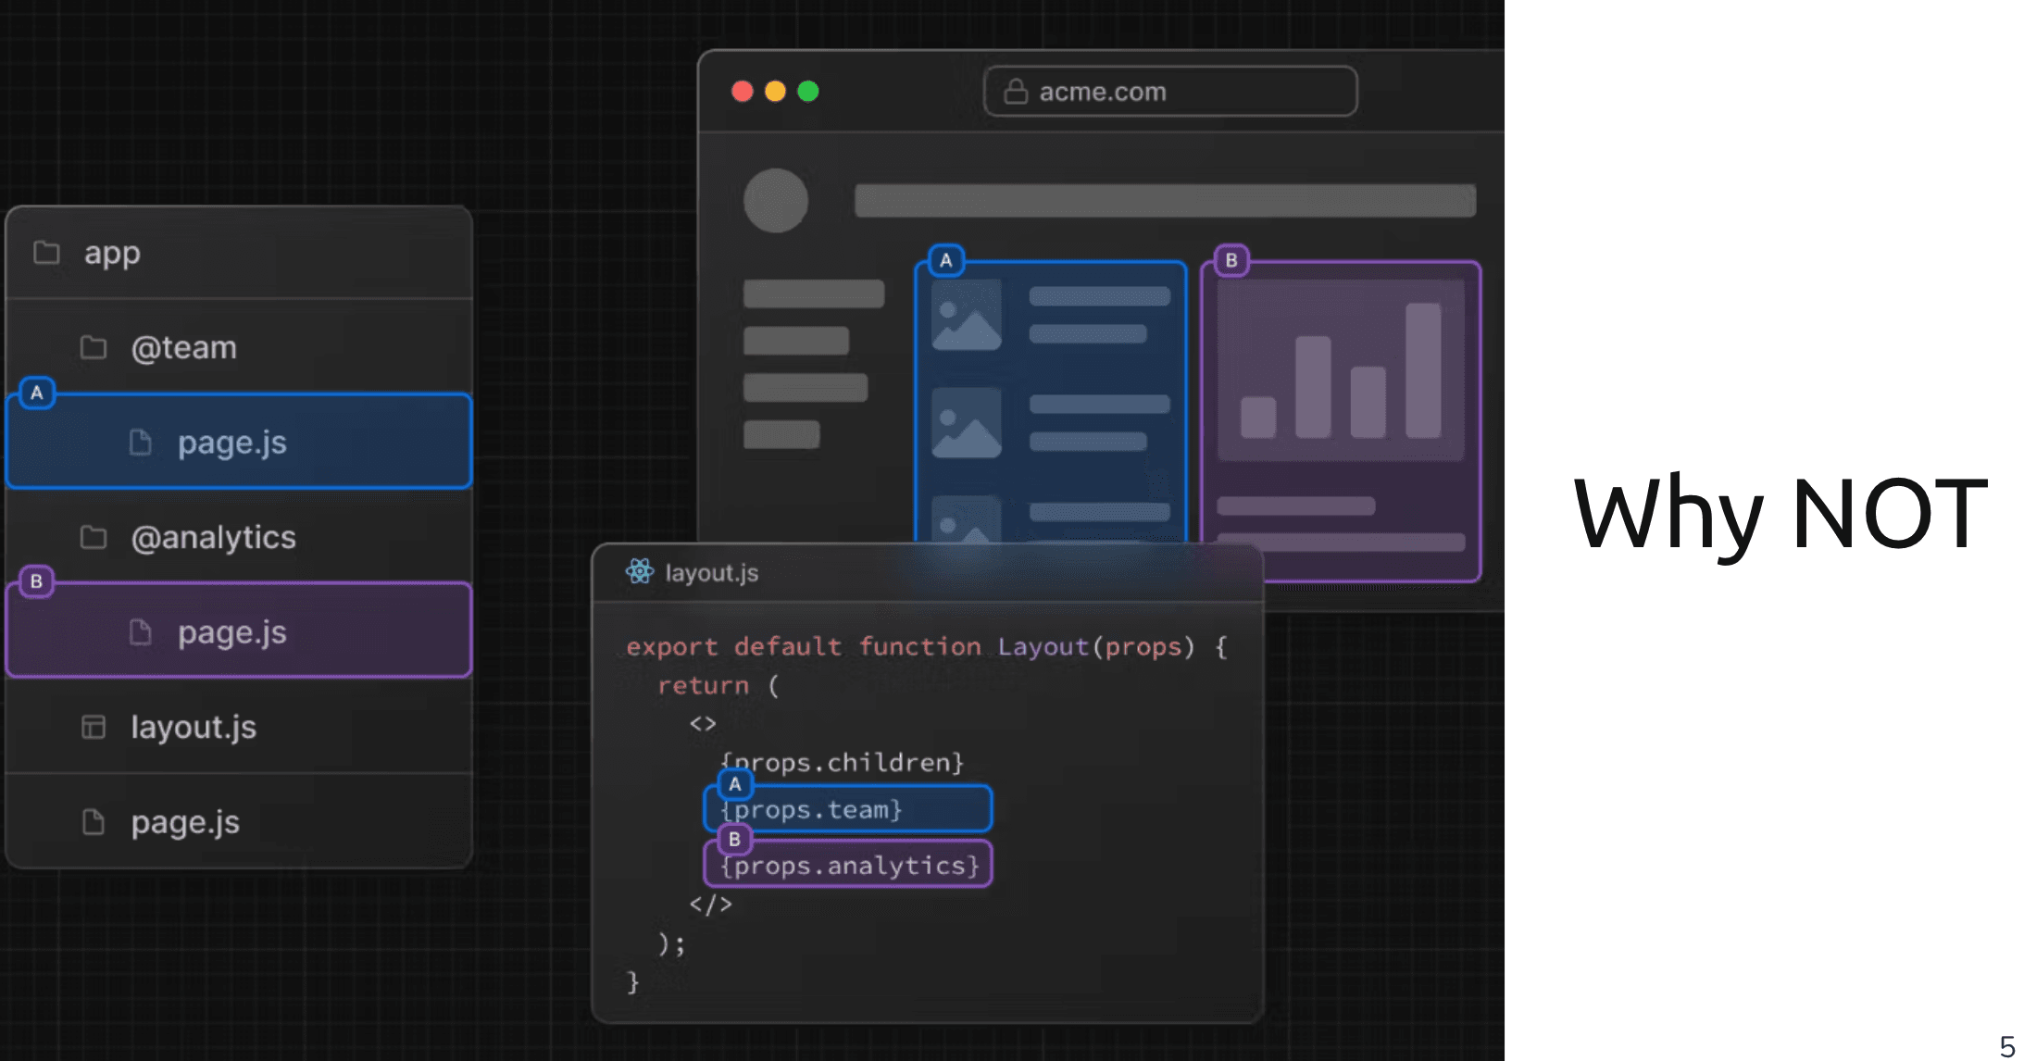Select layout.js in the file tree

pos(239,727)
